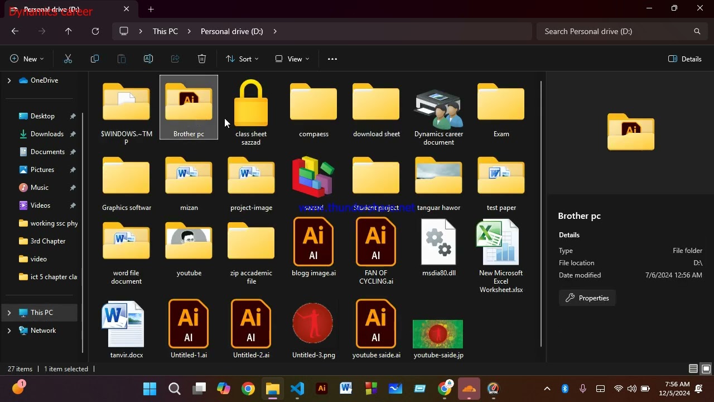Open the View dropdown menu

pyautogui.click(x=292, y=59)
